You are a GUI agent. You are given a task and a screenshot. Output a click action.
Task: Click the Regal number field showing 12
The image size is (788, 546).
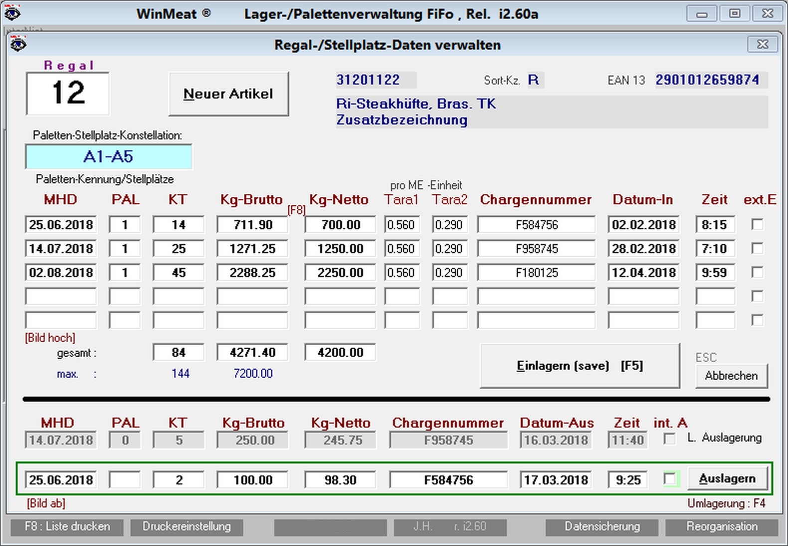pyautogui.click(x=68, y=94)
